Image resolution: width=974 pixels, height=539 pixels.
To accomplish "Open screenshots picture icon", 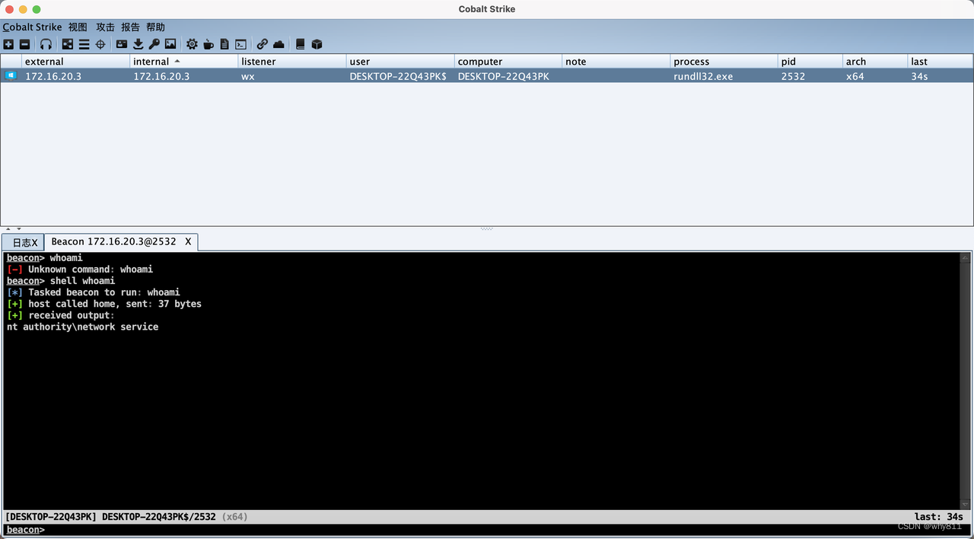I will (170, 44).
